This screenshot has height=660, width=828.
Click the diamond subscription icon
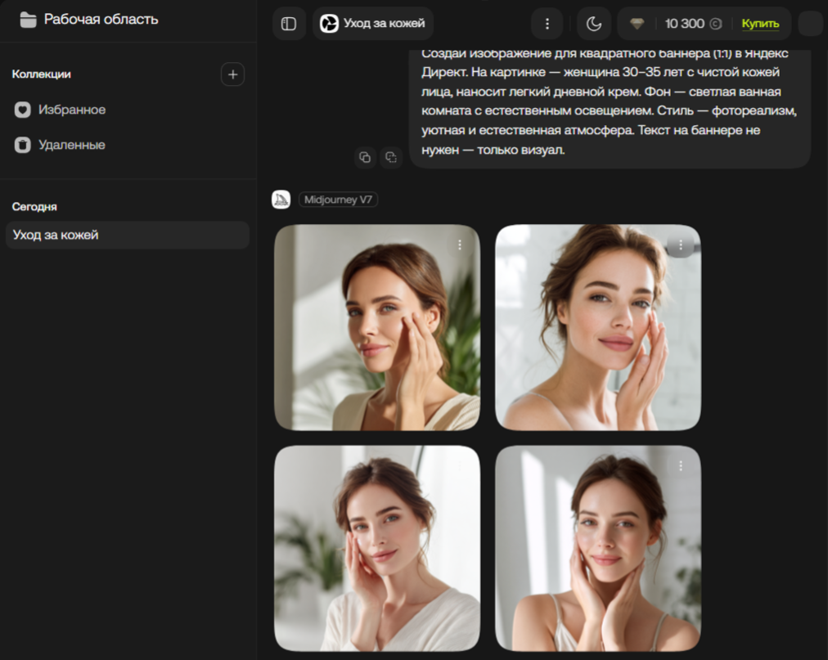click(637, 24)
